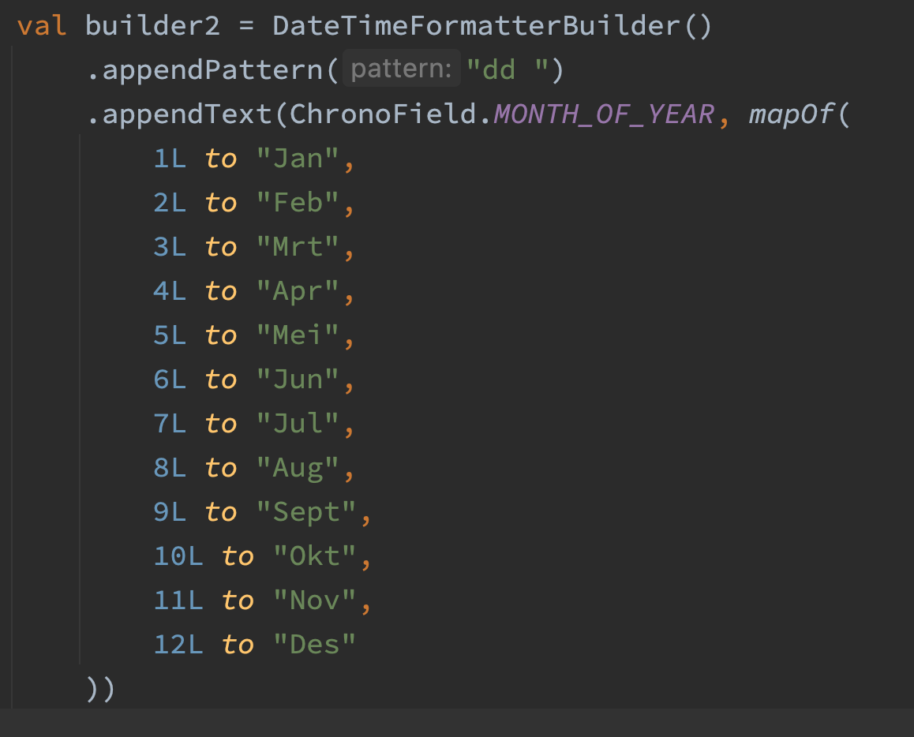Click the 'pattern:' parameter hint
This screenshot has height=737, width=914.
(402, 69)
